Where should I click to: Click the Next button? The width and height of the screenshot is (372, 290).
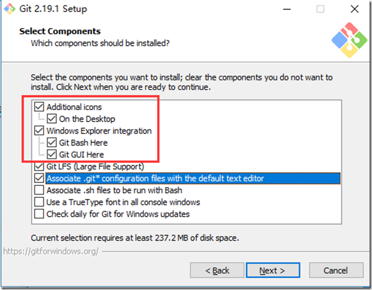[x=271, y=271]
